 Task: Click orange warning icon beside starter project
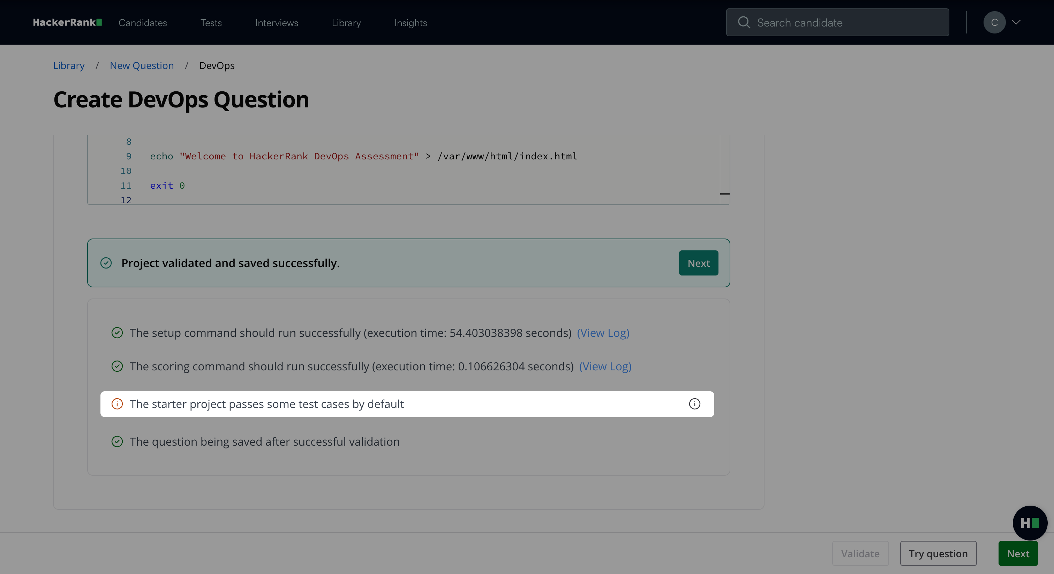click(x=117, y=404)
